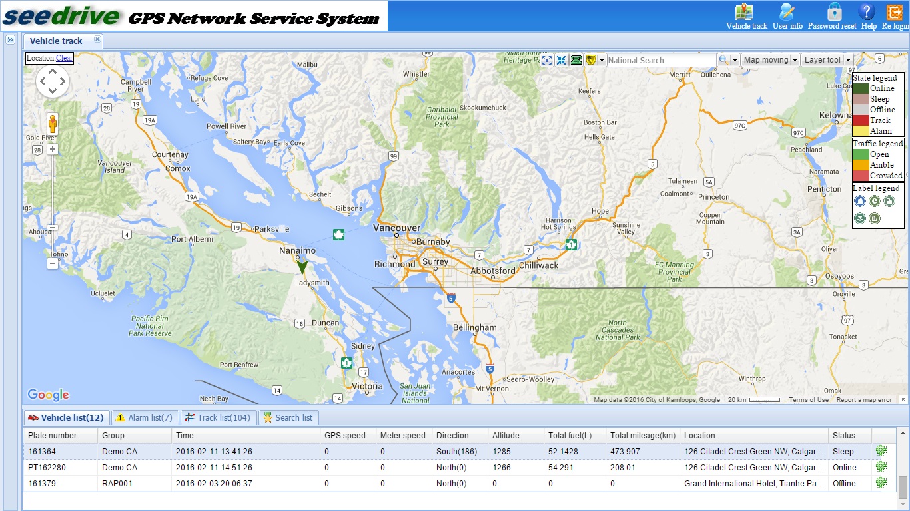The width and height of the screenshot is (910, 511).
Task: Click the Track state red swatch
Action: pos(861,120)
